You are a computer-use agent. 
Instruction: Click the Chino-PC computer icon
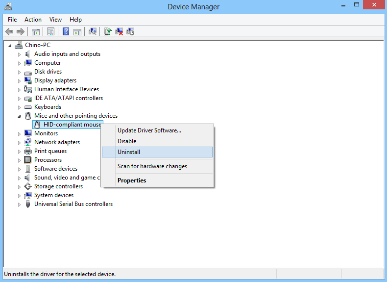pos(19,45)
